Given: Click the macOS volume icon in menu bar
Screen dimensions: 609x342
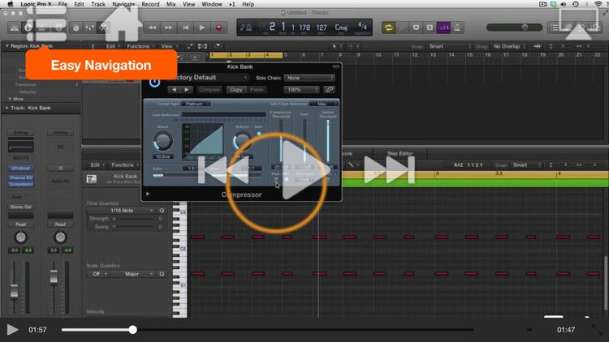Looking at the screenshot, I should click(x=564, y=4).
